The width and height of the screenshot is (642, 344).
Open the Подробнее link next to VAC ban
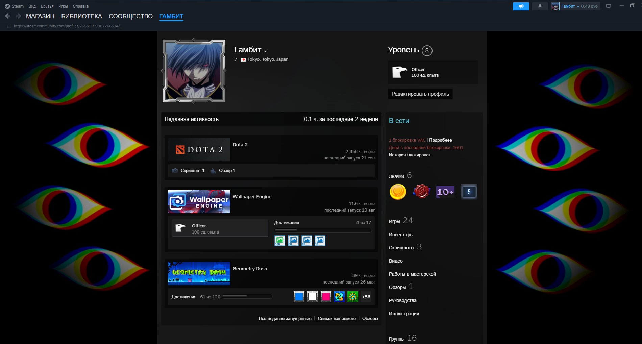(x=440, y=140)
